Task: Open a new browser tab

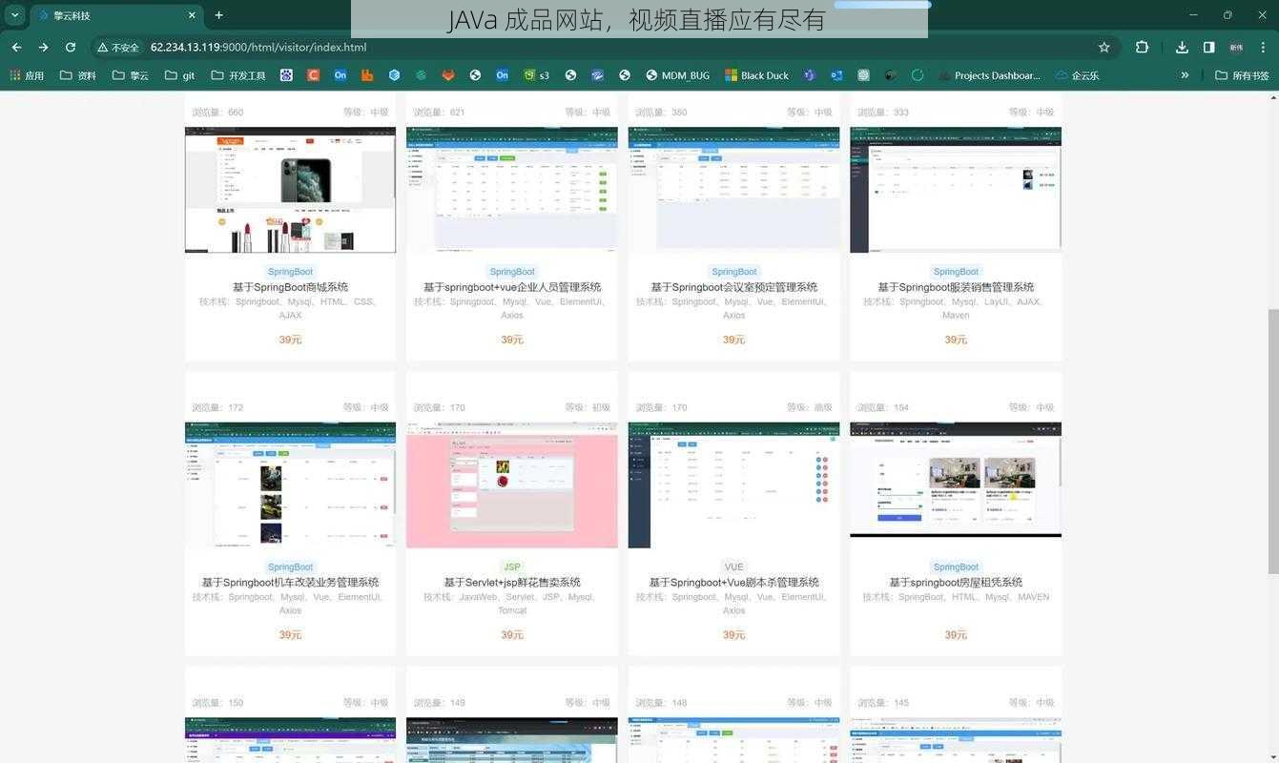Action: coord(219,15)
